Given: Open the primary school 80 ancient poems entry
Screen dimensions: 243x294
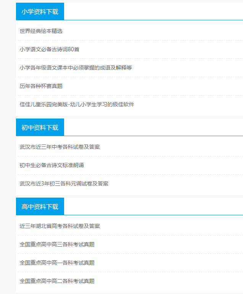Looking at the screenshot, I should click(50, 49).
